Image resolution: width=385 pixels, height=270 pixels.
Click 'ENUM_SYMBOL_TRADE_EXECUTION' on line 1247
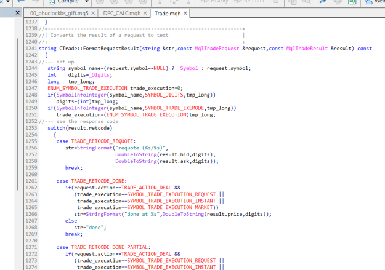point(87,88)
